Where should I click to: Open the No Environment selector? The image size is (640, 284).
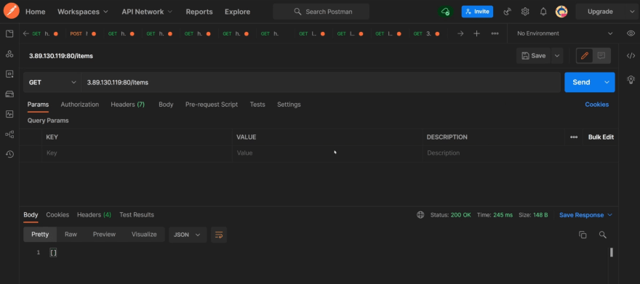tap(565, 33)
